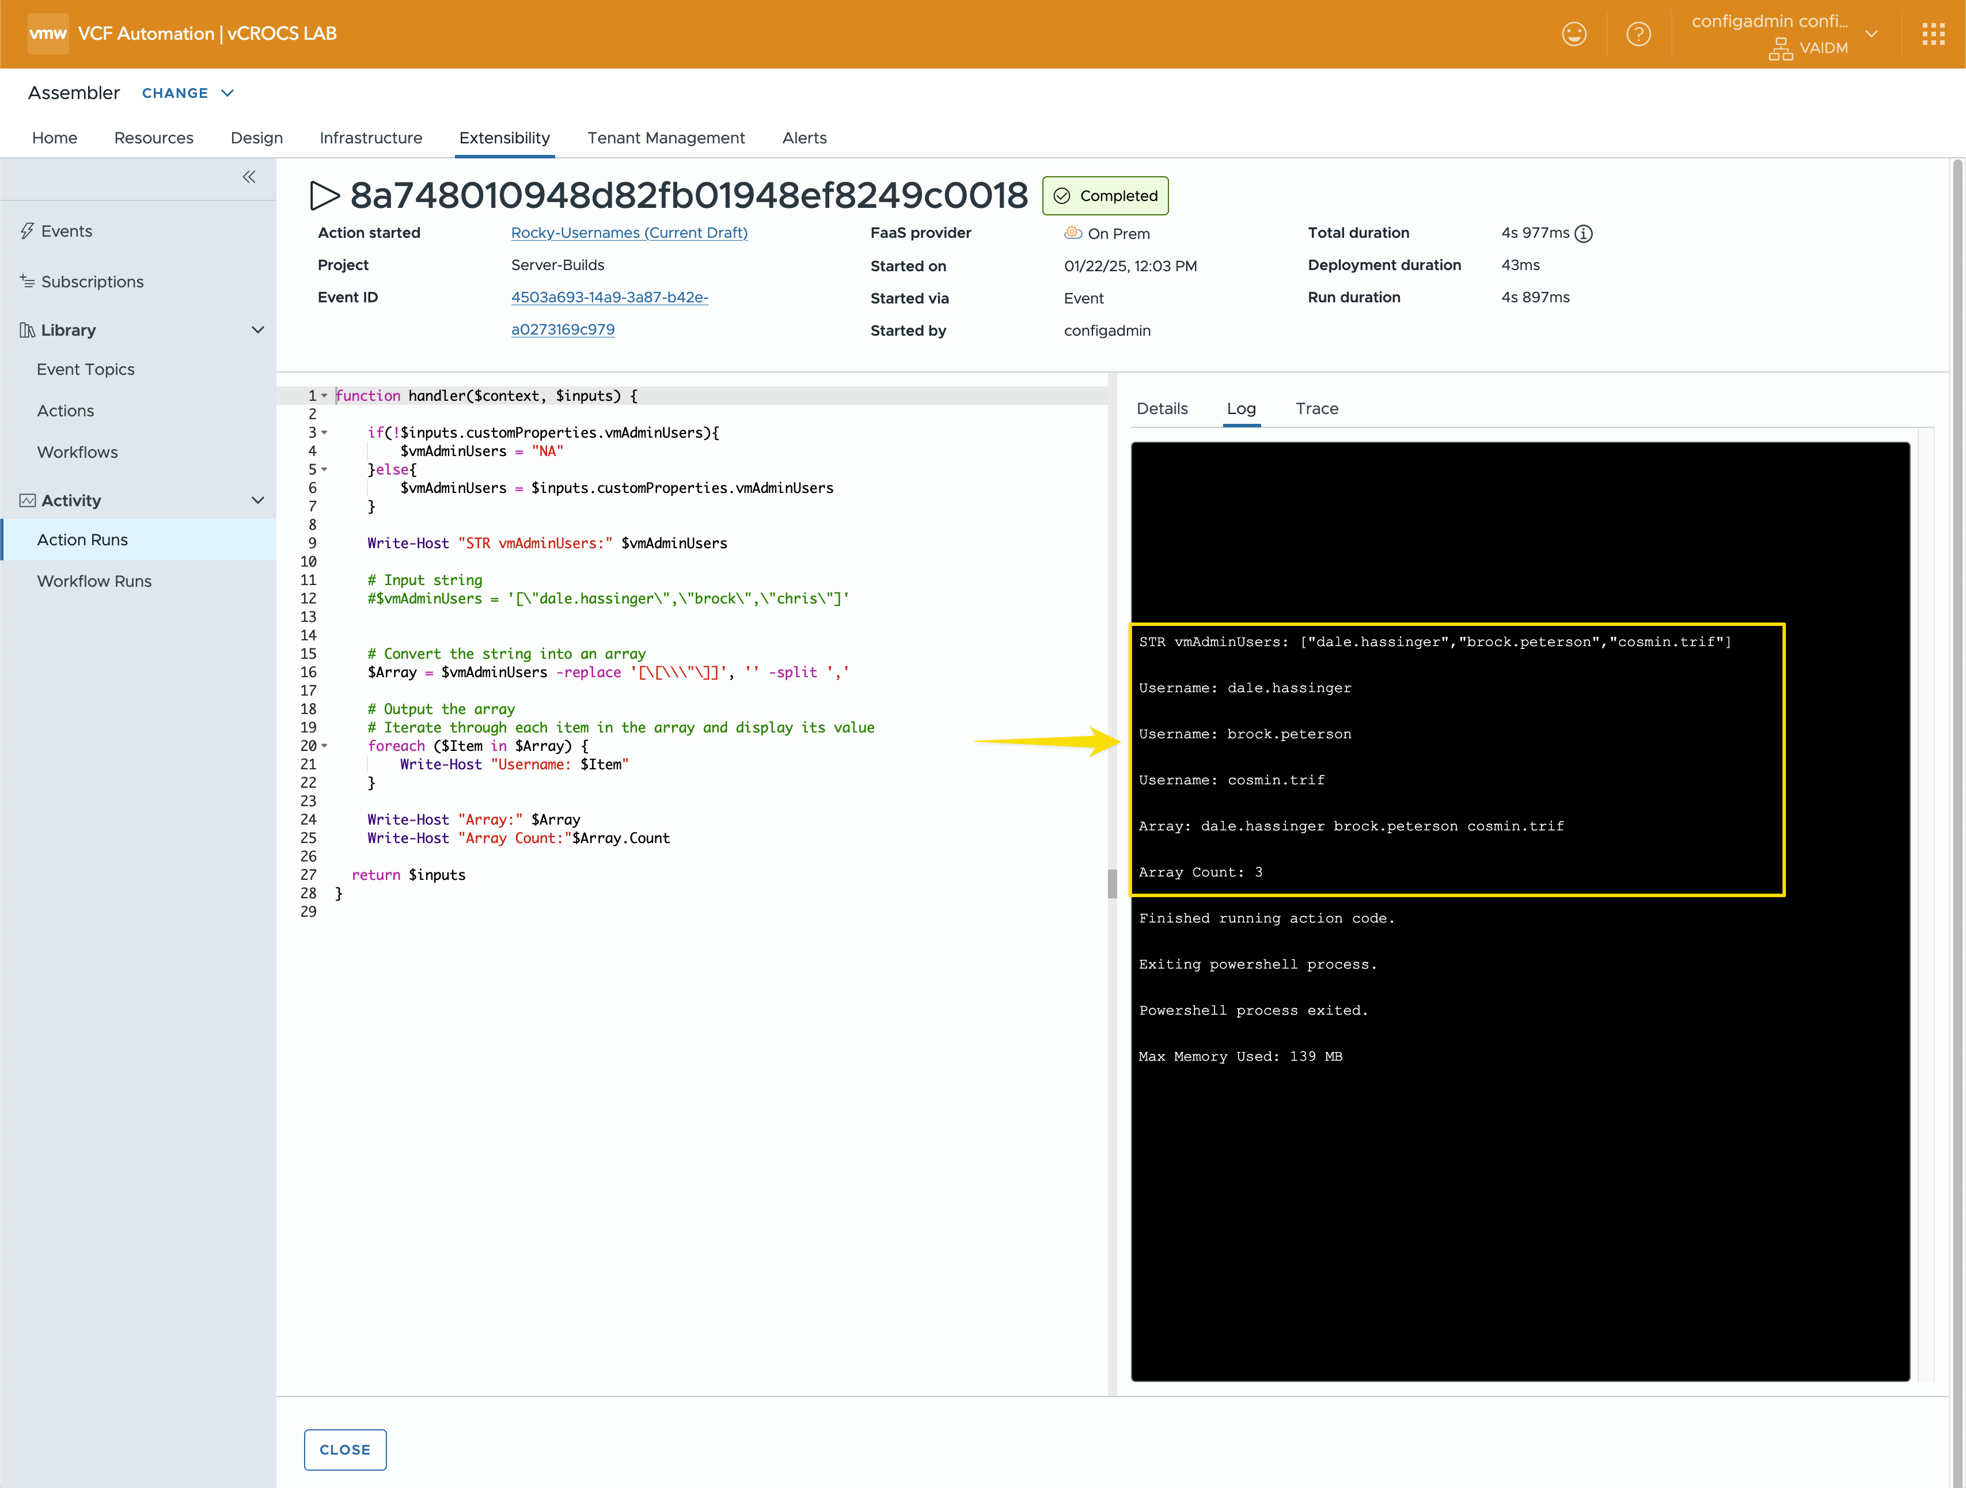1966x1488 pixels.
Task: Click the Total duration info icon
Action: (1583, 234)
